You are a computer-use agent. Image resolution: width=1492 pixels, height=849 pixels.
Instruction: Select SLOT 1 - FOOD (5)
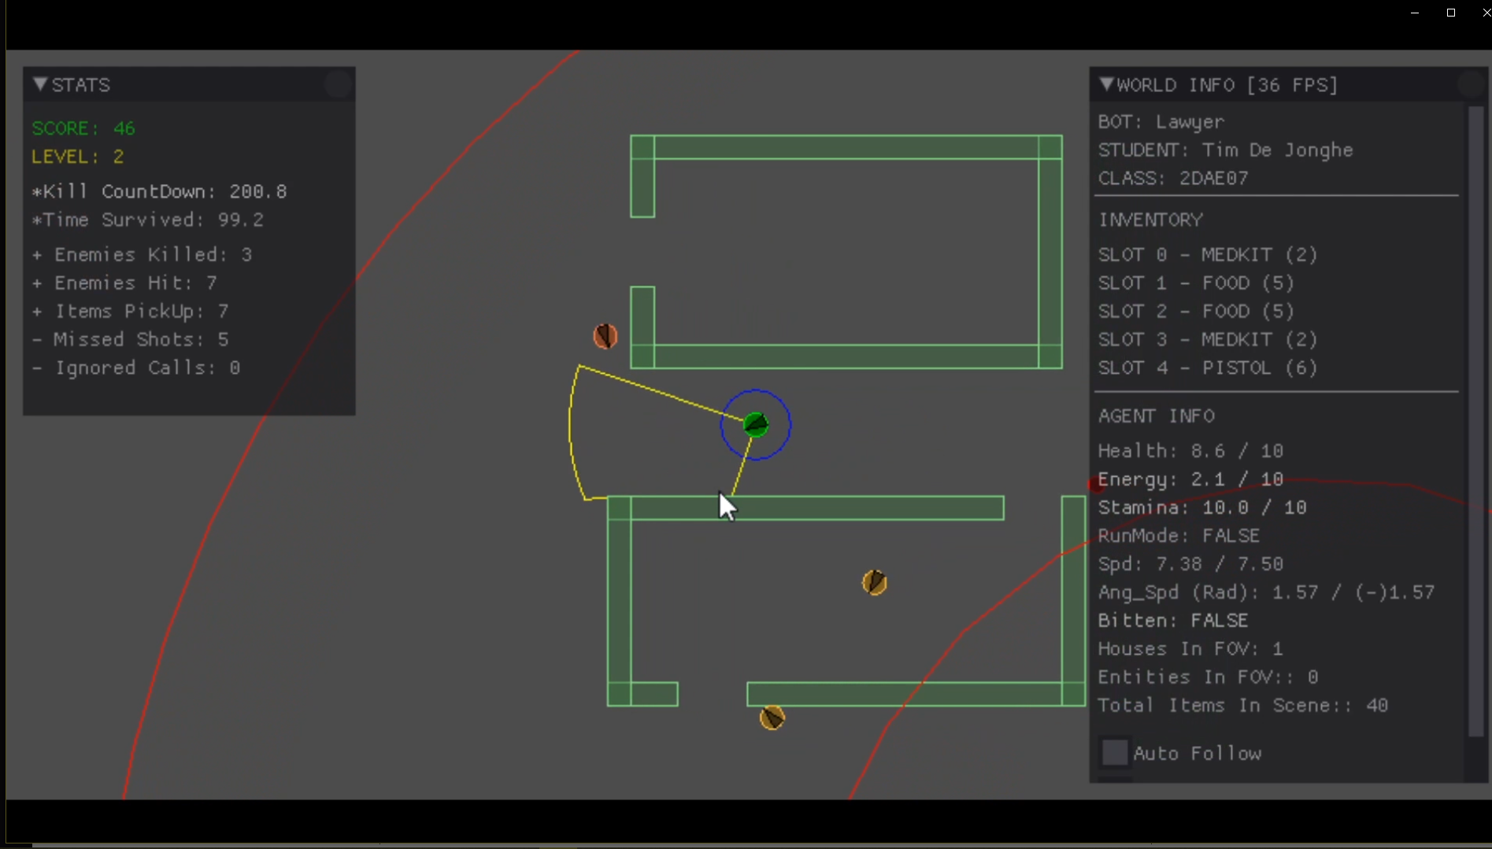click(x=1197, y=282)
